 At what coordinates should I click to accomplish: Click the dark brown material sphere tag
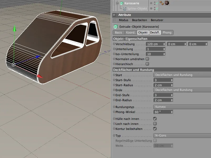tap(167, 3)
